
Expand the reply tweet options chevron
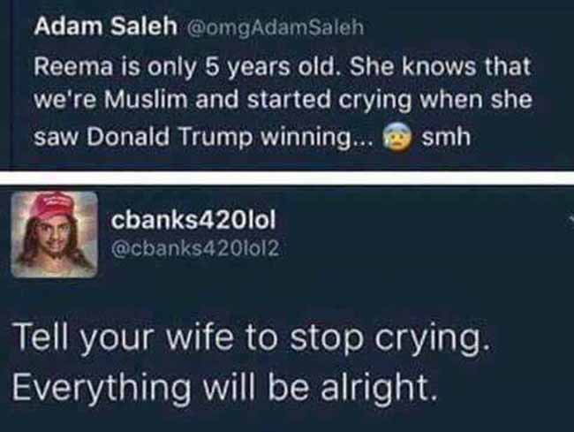(x=570, y=220)
